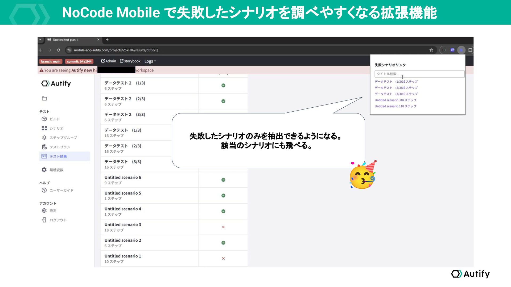Open the folder icon in sidebar
Screen dimensions: 511x287
pos(44,99)
